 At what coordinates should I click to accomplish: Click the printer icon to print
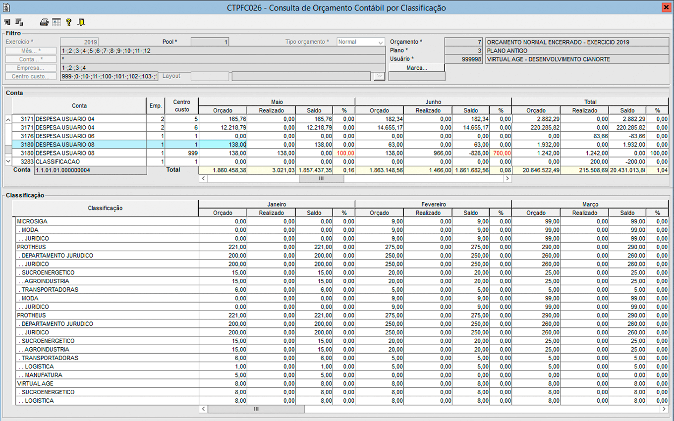click(44, 22)
